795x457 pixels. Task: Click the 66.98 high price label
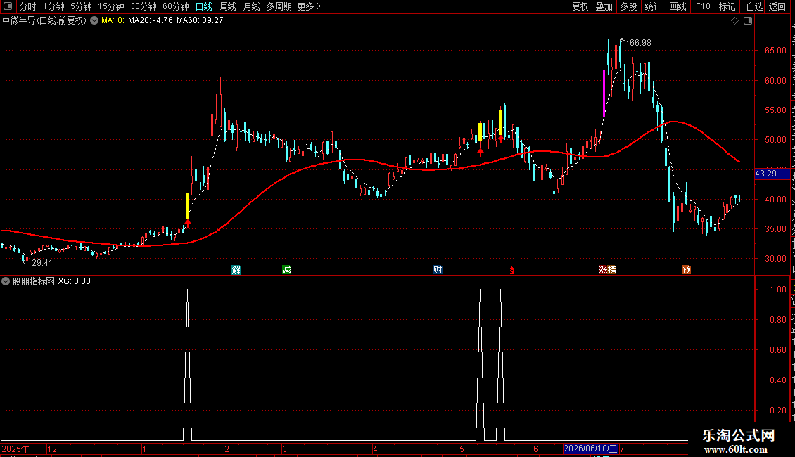coord(640,43)
